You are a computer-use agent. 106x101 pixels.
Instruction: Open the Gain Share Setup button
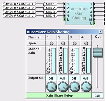click(59, 96)
